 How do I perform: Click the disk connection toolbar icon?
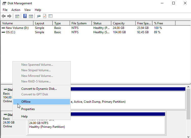39,16
